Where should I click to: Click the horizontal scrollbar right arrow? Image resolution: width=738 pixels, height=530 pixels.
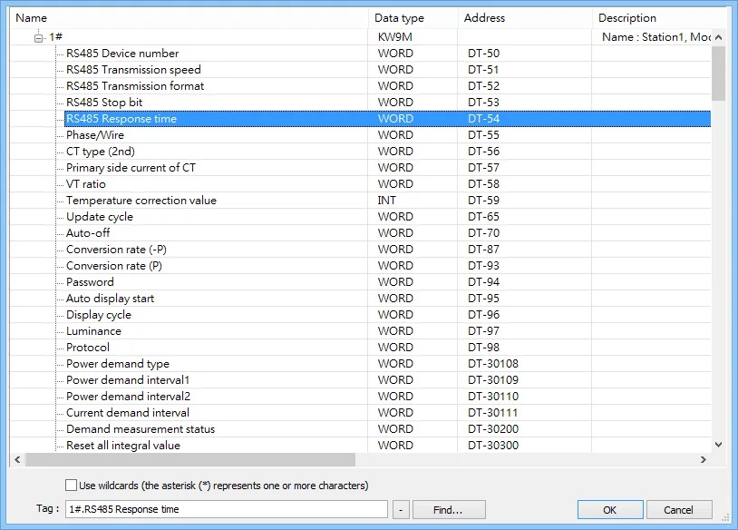[x=704, y=459]
